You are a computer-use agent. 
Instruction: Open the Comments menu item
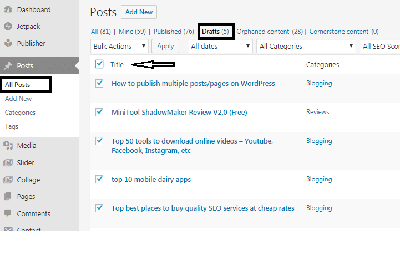(x=33, y=213)
